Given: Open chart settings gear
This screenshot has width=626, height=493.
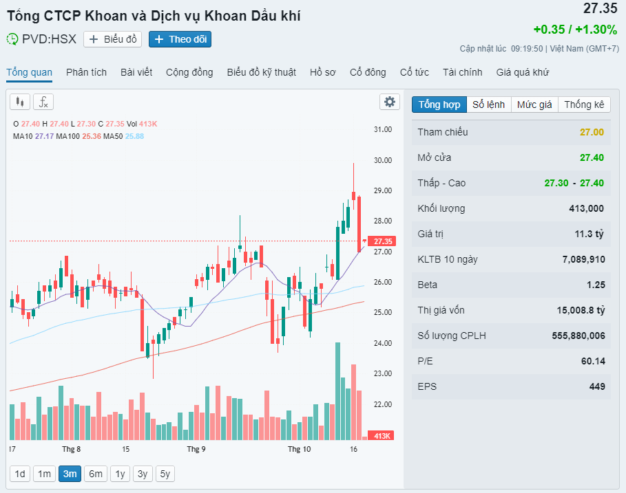Looking at the screenshot, I should click(390, 102).
